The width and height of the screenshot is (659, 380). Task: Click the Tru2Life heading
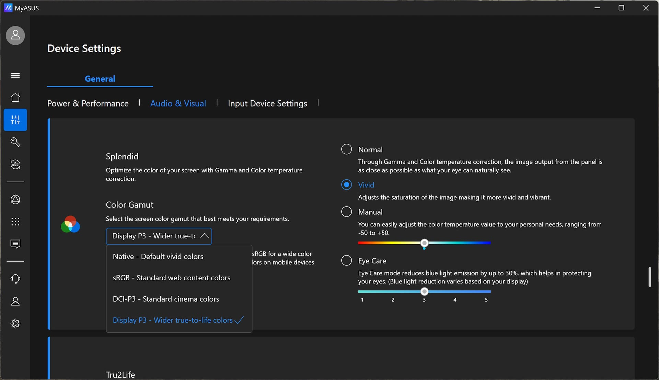120,375
